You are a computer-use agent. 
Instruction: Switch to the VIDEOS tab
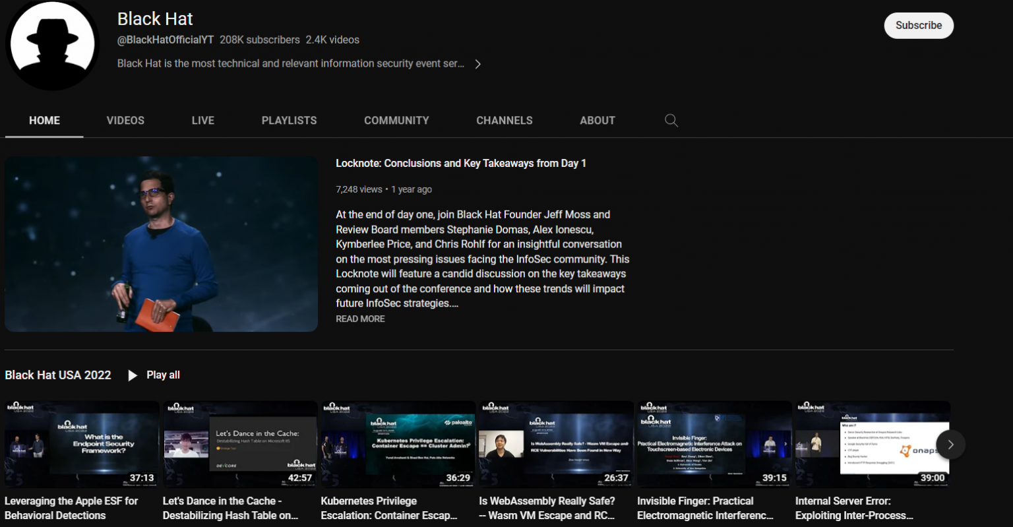click(125, 120)
